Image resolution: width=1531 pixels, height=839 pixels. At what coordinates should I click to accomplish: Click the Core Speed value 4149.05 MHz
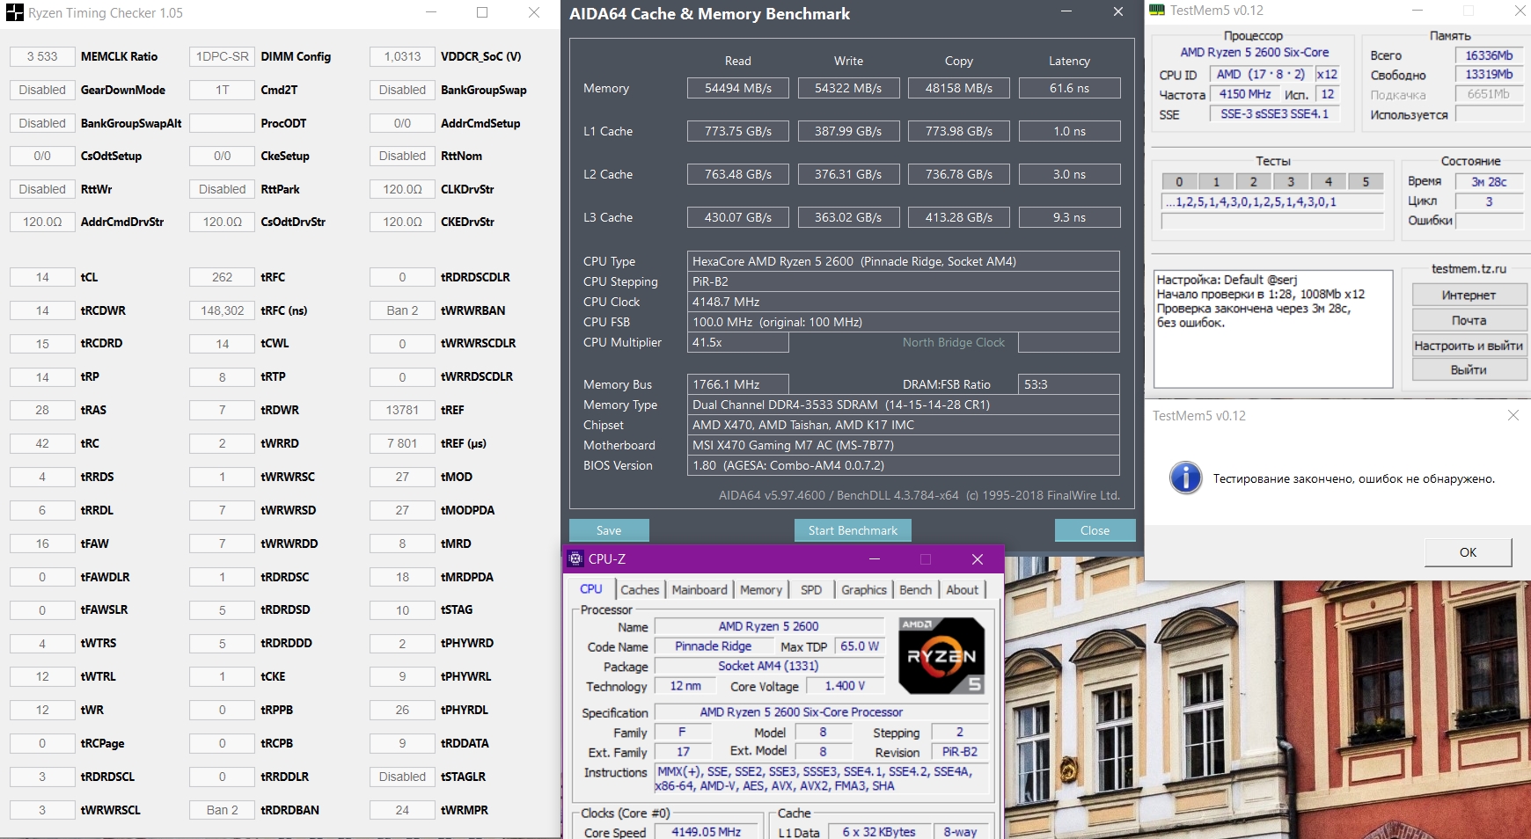coord(706,832)
